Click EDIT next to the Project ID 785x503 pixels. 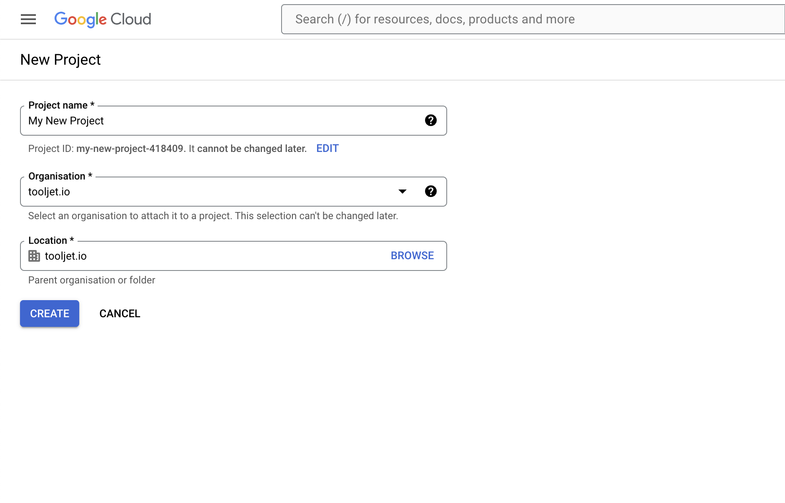327,149
